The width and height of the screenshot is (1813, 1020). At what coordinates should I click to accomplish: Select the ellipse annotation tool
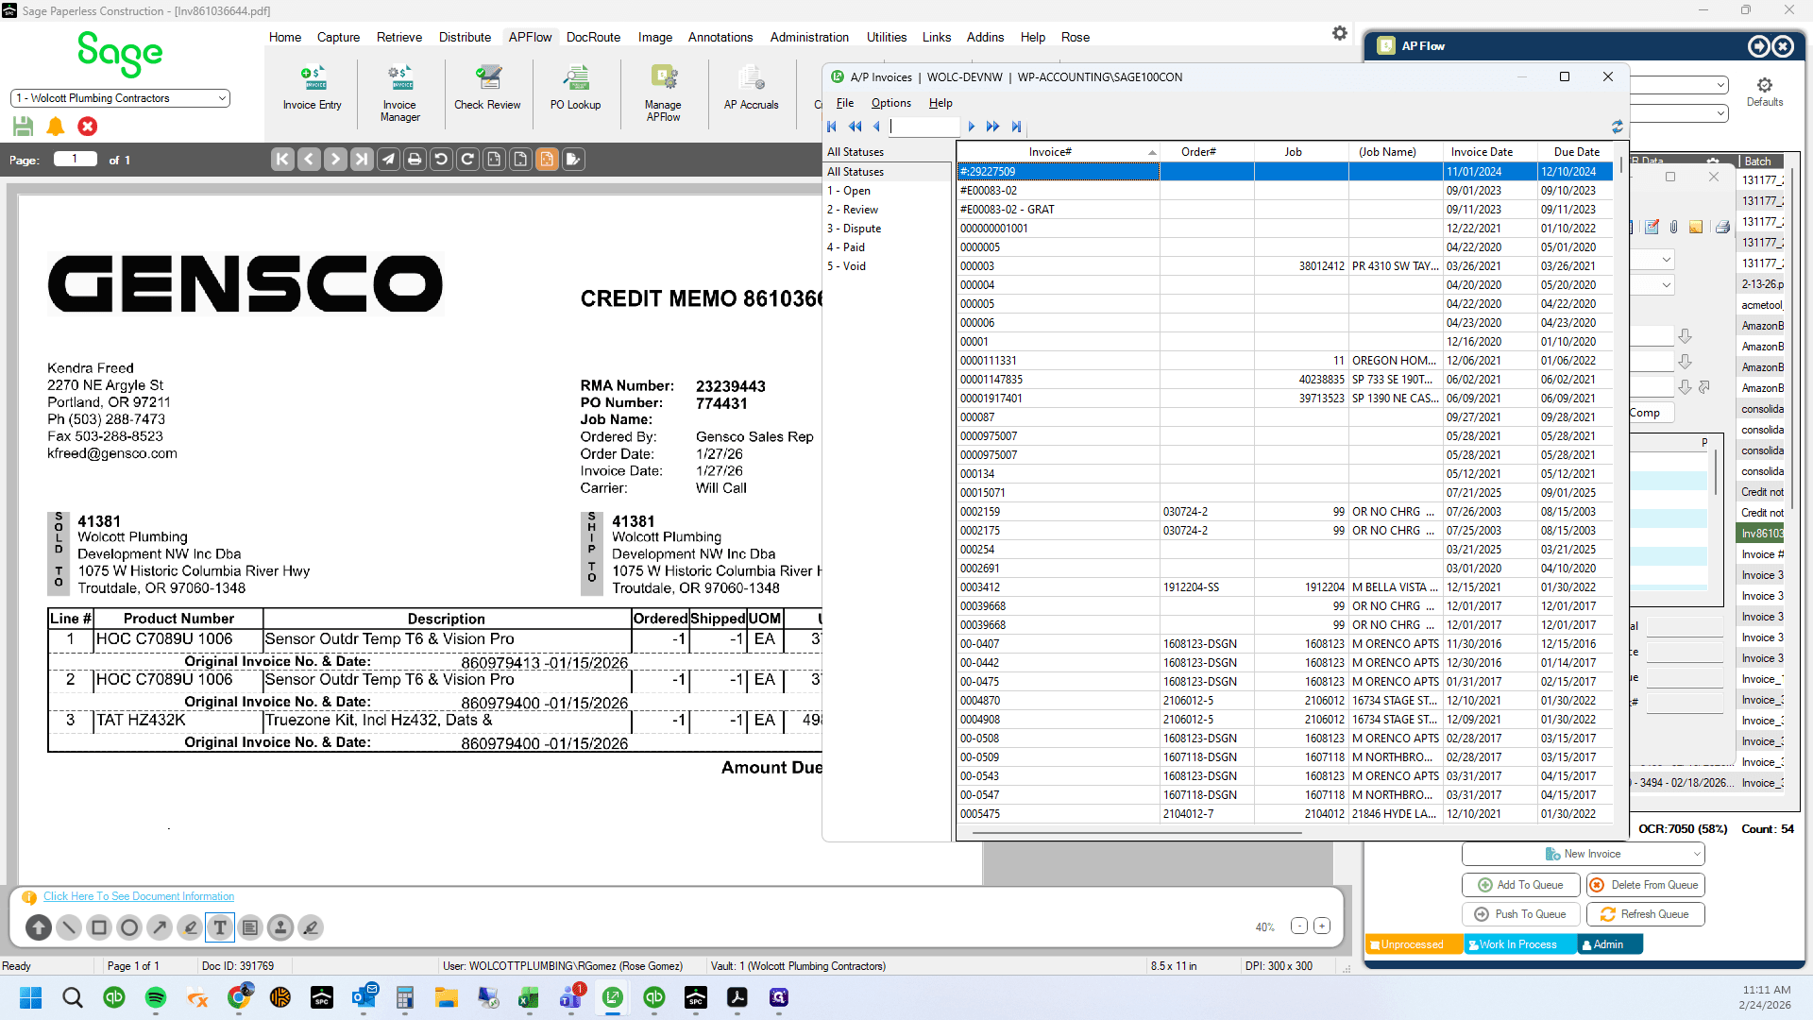coord(129,927)
